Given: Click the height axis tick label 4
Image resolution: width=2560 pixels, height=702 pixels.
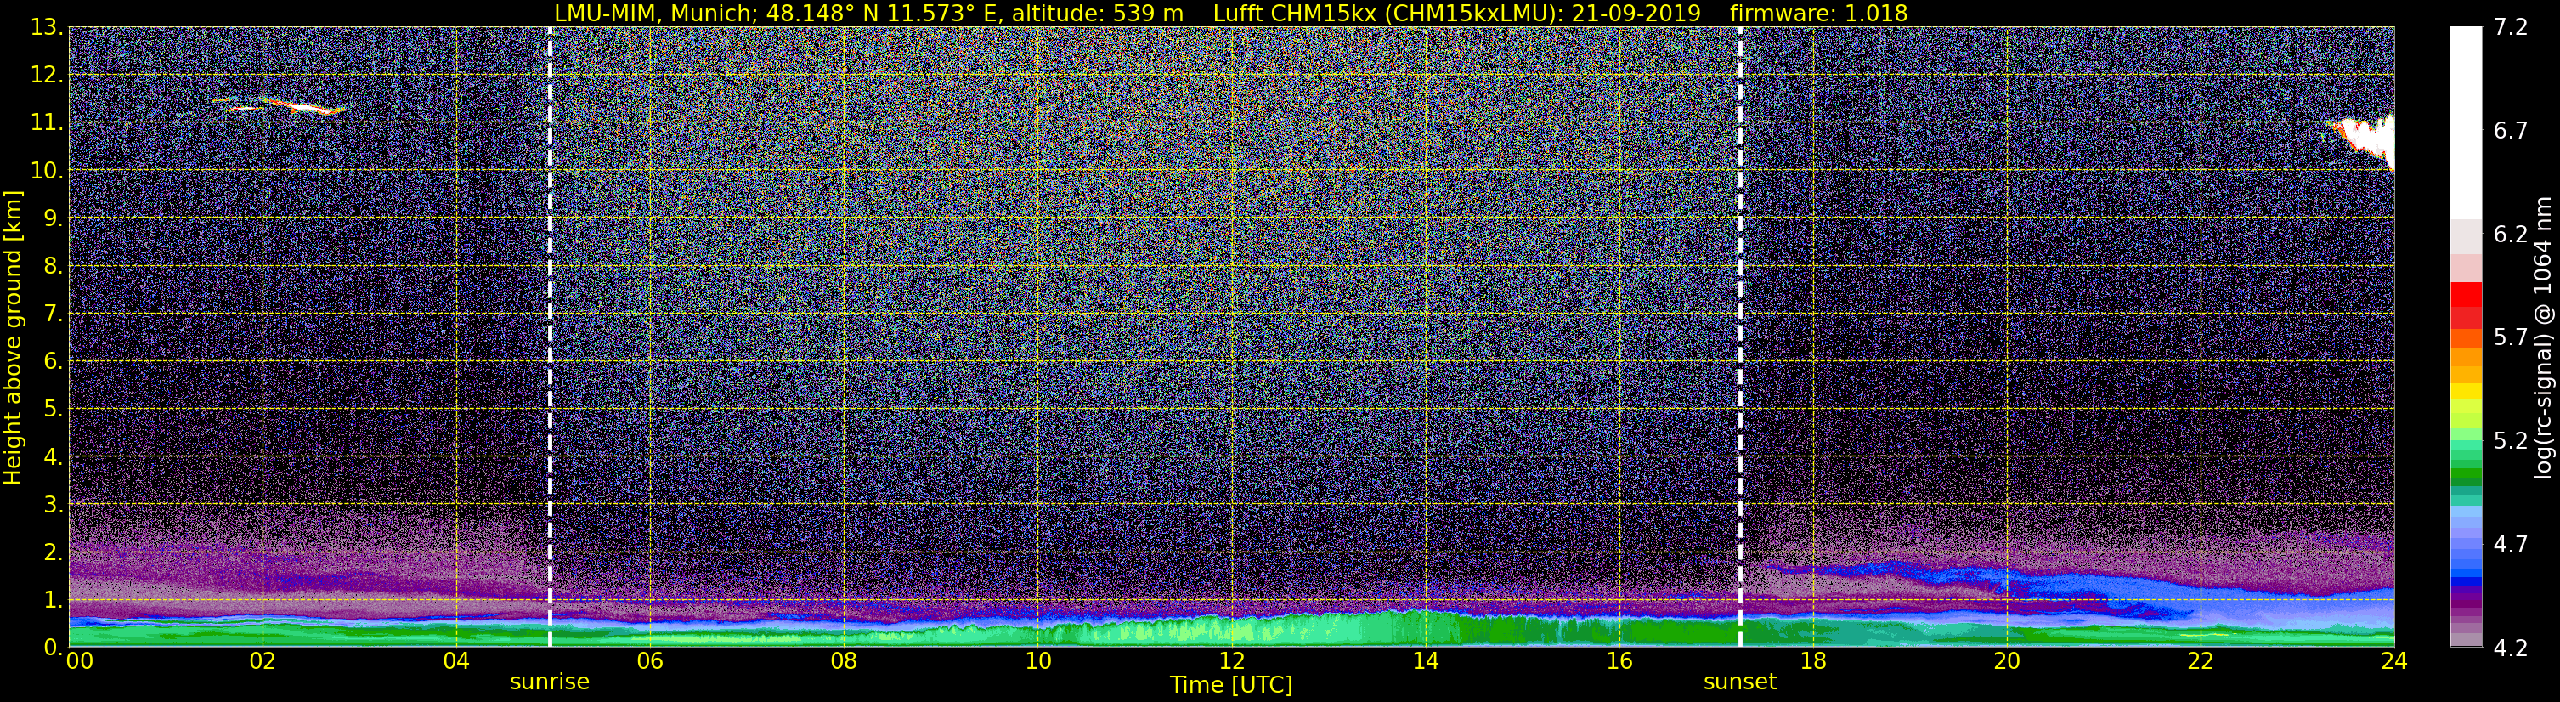Looking at the screenshot, I should [x=54, y=456].
